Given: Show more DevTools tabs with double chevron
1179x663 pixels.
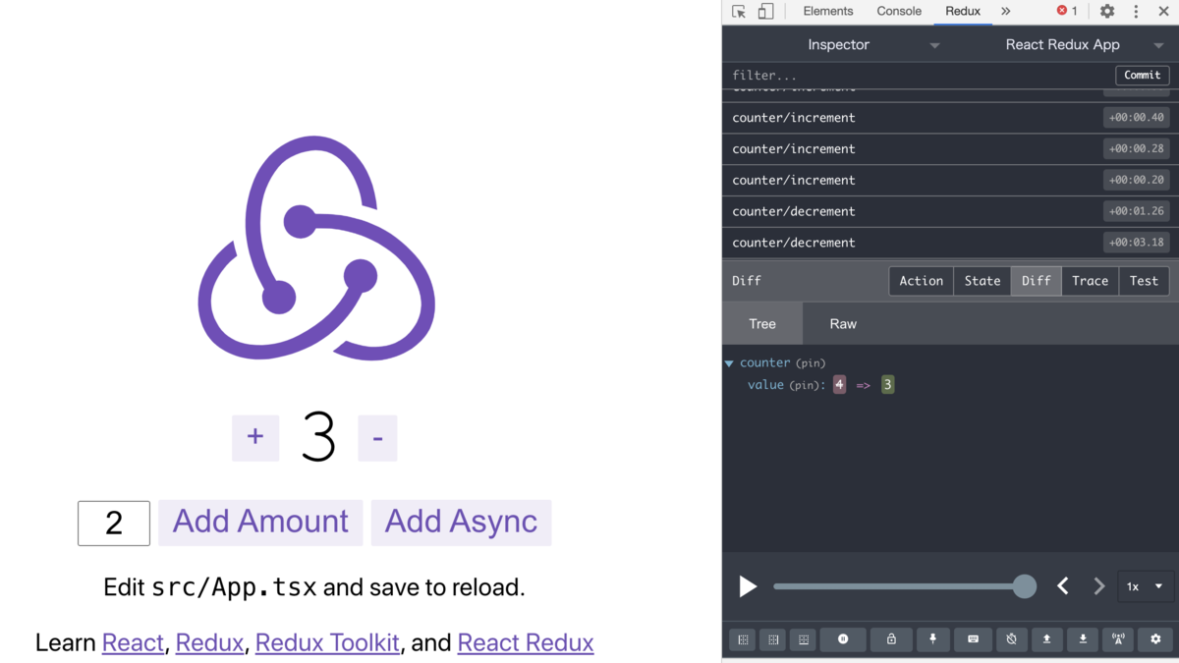Looking at the screenshot, I should (x=1005, y=12).
